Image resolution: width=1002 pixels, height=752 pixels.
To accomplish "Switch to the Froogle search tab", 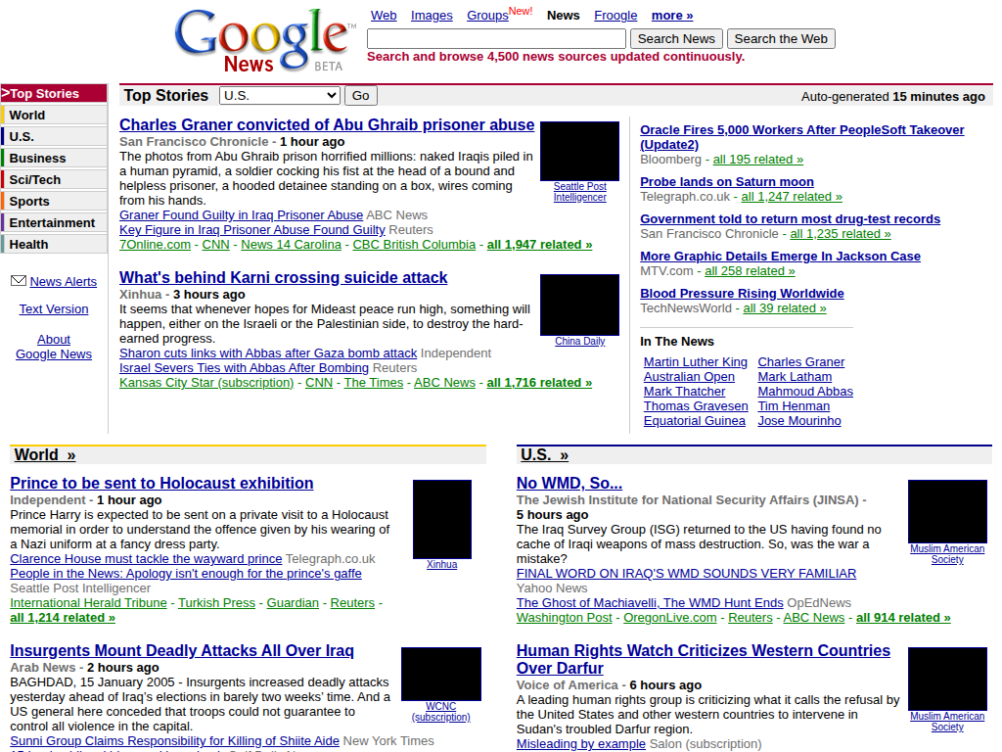I will (615, 16).
